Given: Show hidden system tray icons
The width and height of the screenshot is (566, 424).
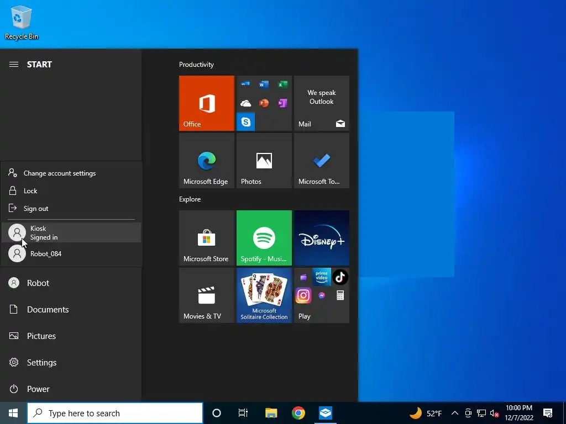Looking at the screenshot, I should pyautogui.click(x=455, y=413).
